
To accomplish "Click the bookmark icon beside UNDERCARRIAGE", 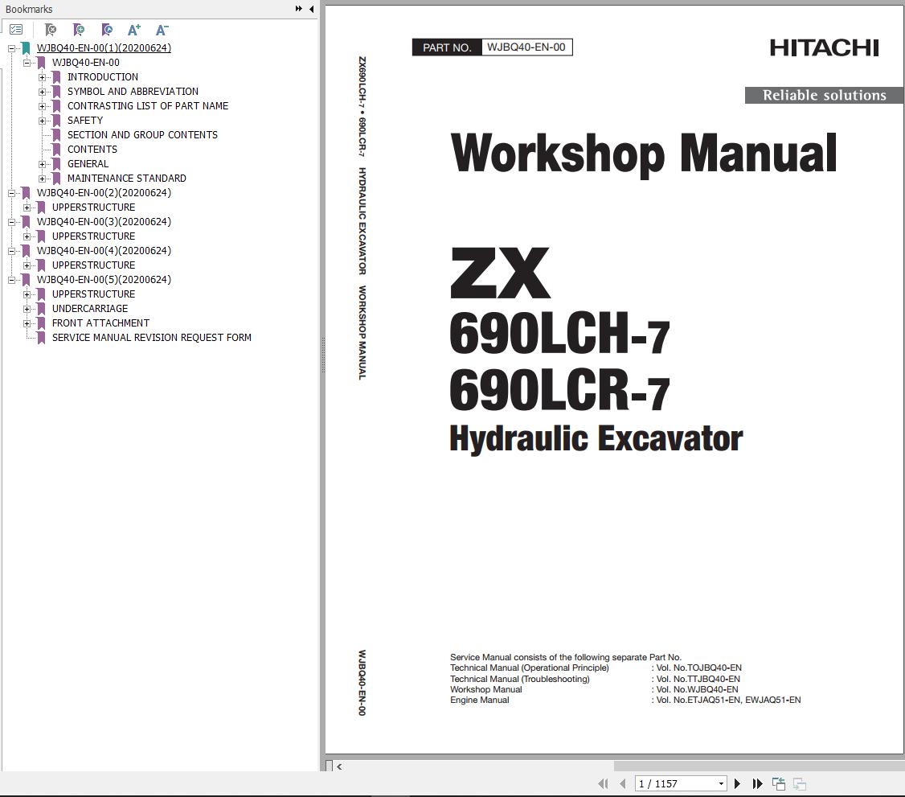I will tap(42, 308).
